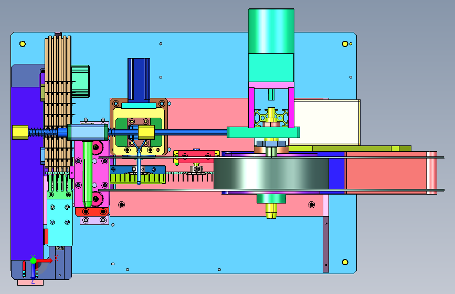Viewport: 455px width, 294px height.
Task: Pick the olive green bar above the belt
Action: click(x=350, y=149)
